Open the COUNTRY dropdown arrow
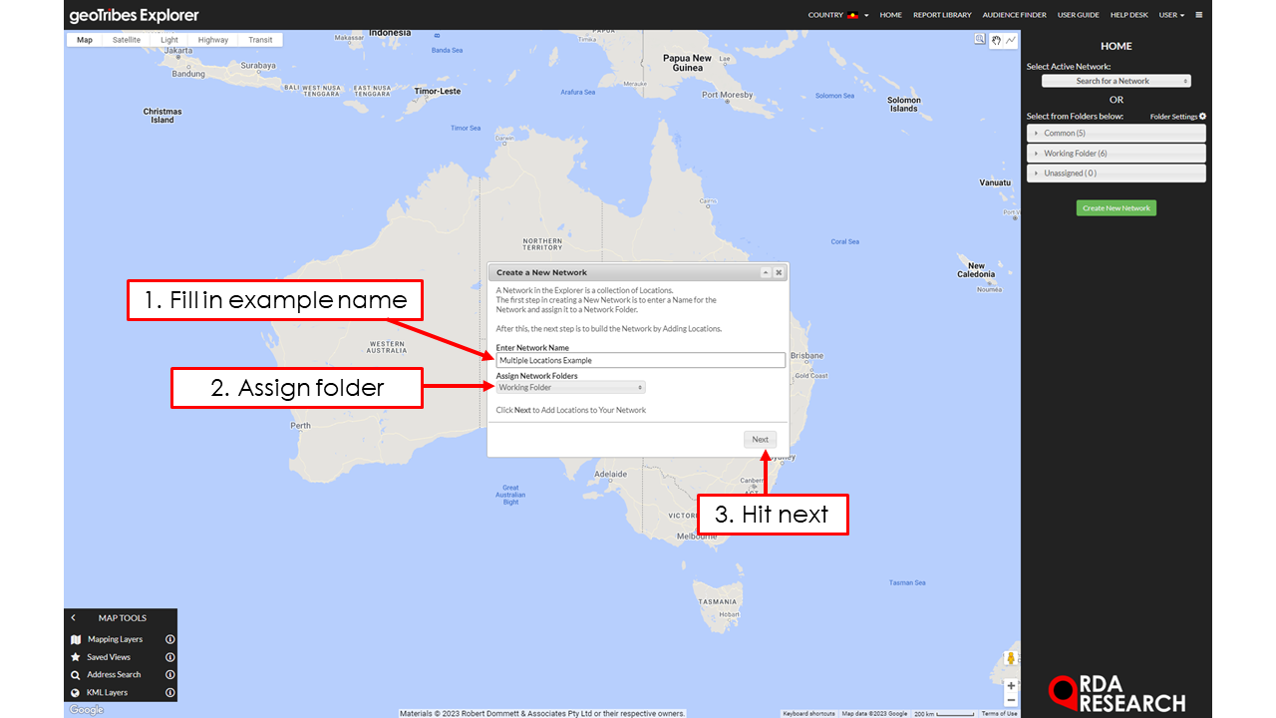The height and width of the screenshot is (718, 1276). 866,16
